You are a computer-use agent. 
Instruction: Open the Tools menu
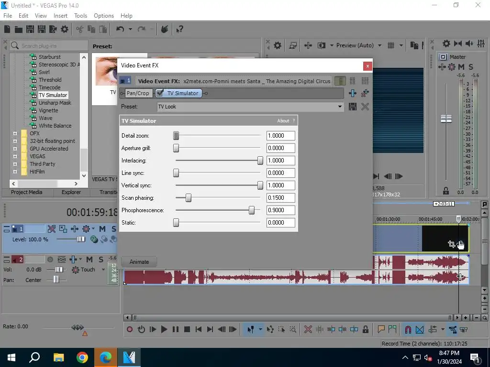[x=80, y=16]
